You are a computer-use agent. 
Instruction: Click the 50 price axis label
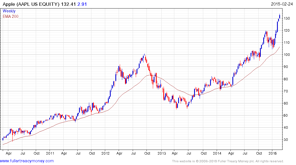point(286,116)
